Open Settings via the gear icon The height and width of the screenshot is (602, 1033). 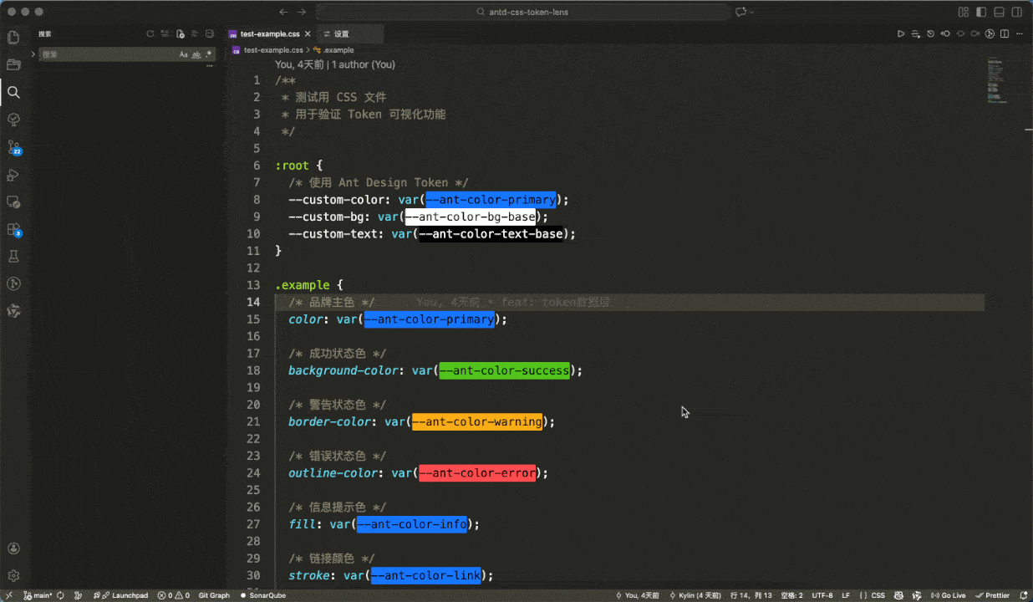(13, 575)
